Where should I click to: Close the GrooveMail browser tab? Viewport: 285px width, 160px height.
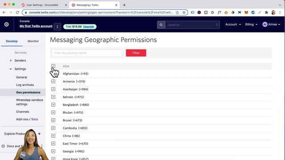[x=66, y=5]
